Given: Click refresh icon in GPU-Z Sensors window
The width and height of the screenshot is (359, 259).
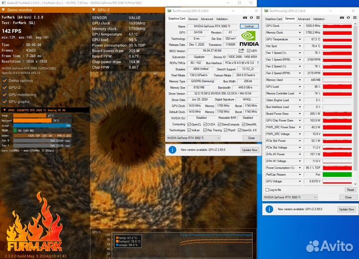Looking at the screenshot, I should pos(348,17).
